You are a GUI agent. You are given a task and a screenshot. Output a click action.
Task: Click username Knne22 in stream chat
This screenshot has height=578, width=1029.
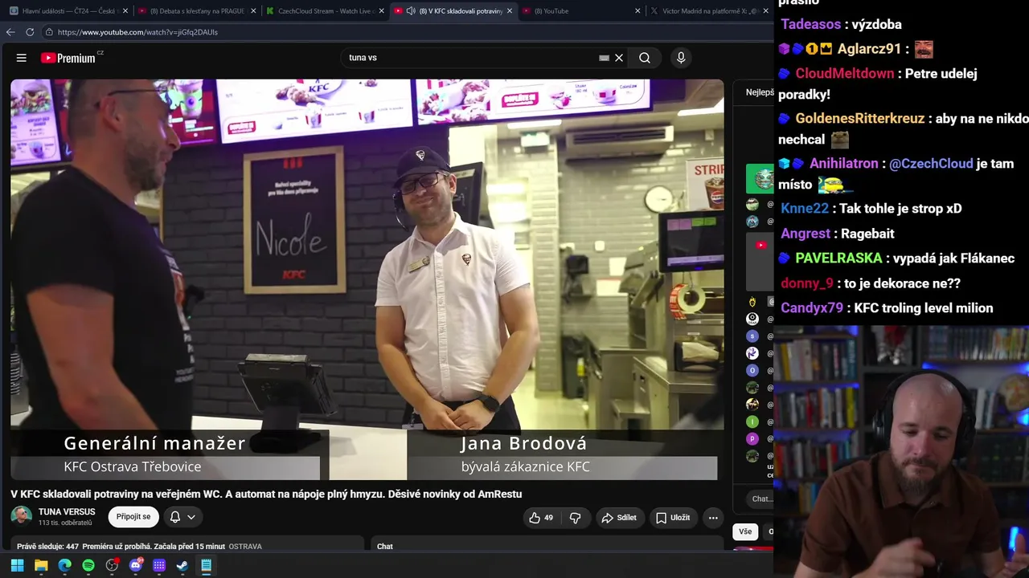pyautogui.click(x=805, y=208)
